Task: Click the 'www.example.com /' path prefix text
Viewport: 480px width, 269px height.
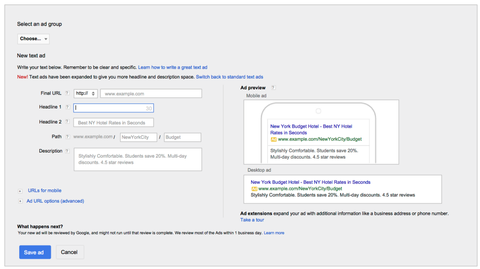Action: 94,137
